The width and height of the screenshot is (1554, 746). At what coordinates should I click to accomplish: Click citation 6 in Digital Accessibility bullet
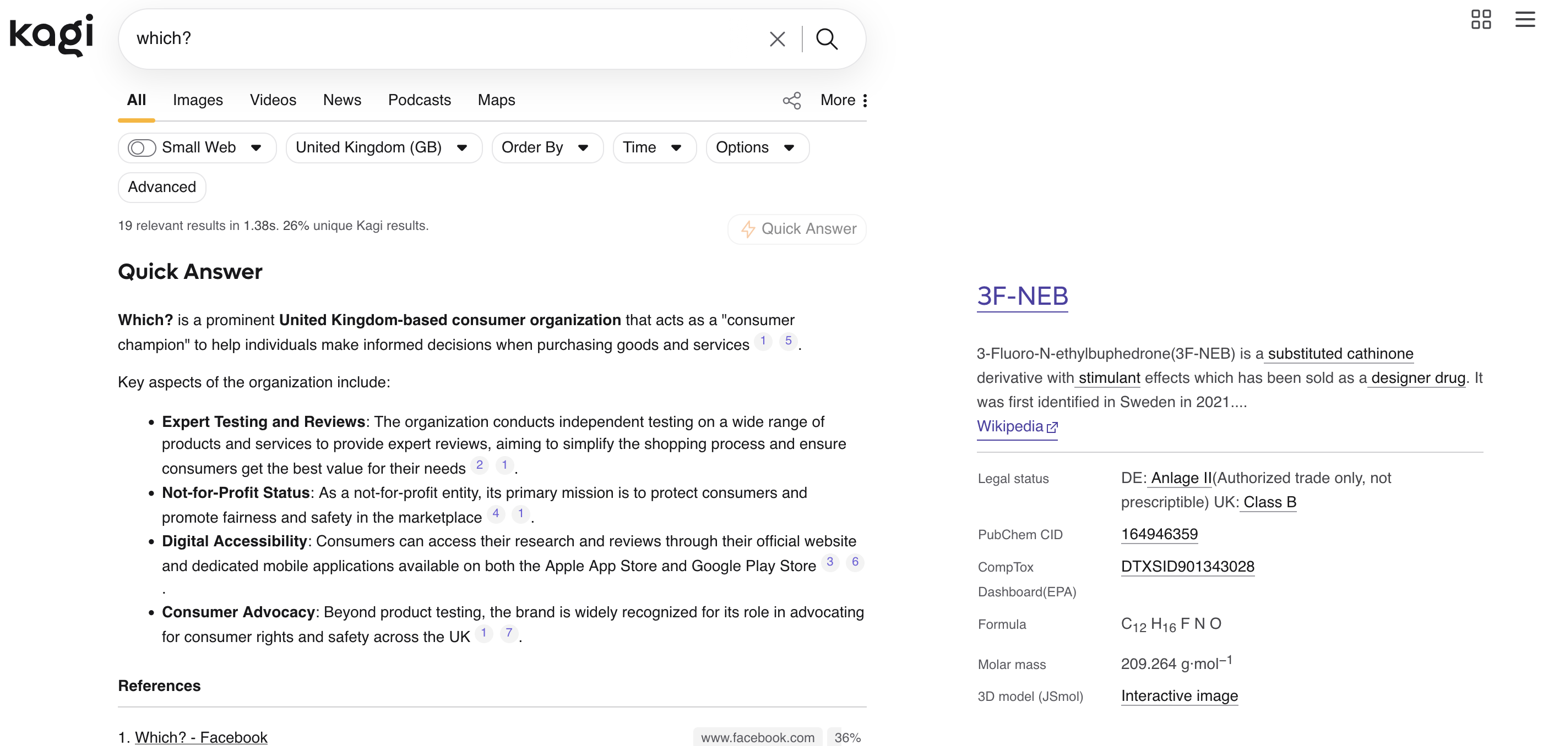(x=855, y=562)
